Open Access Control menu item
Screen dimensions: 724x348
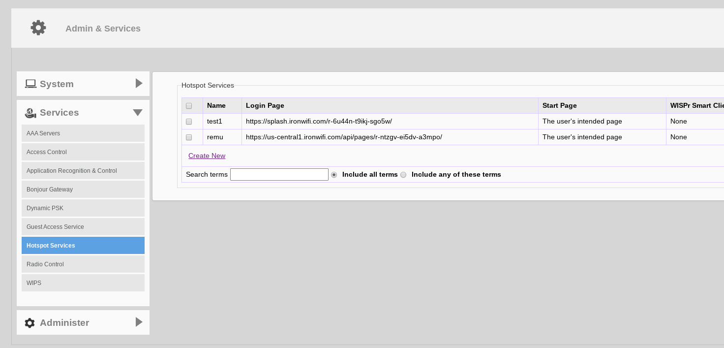click(x=83, y=152)
